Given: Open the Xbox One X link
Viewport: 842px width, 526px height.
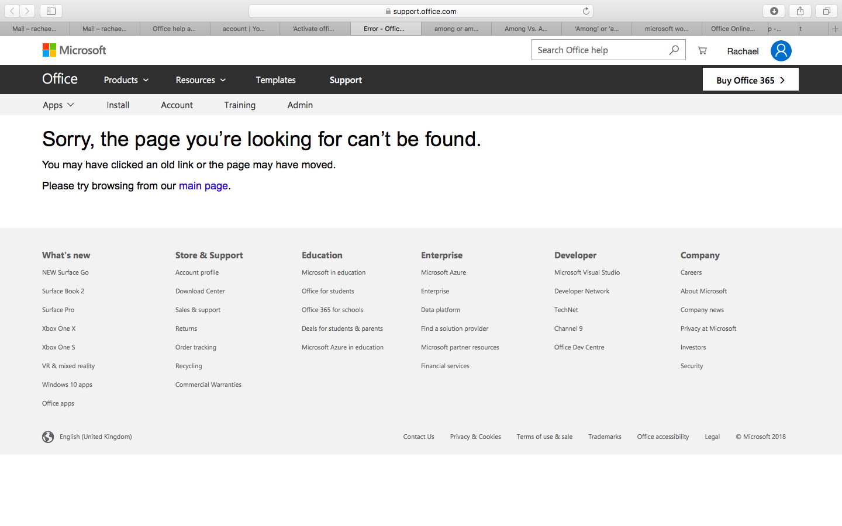Looking at the screenshot, I should pyautogui.click(x=59, y=328).
